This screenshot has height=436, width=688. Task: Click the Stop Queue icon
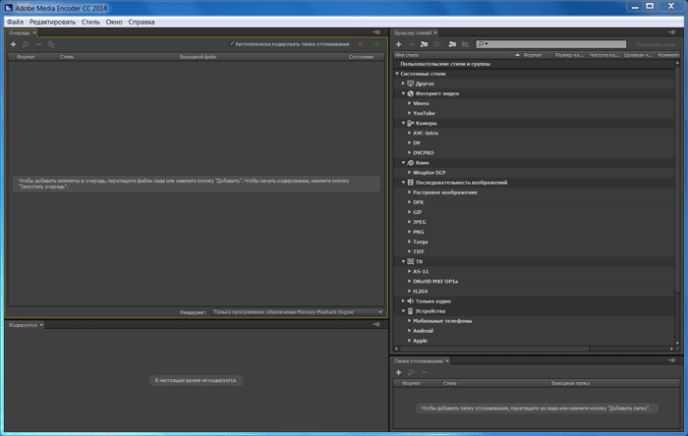click(361, 44)
